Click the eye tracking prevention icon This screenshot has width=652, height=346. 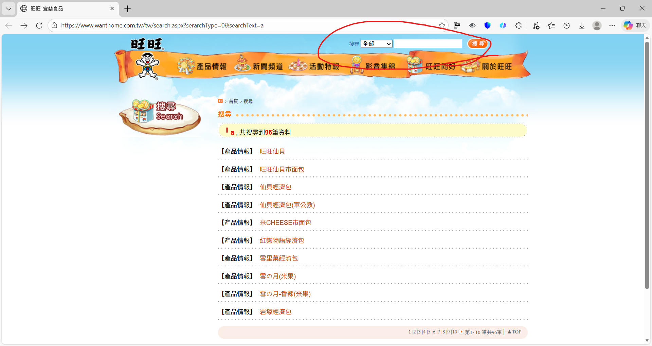tap(472, 25)
